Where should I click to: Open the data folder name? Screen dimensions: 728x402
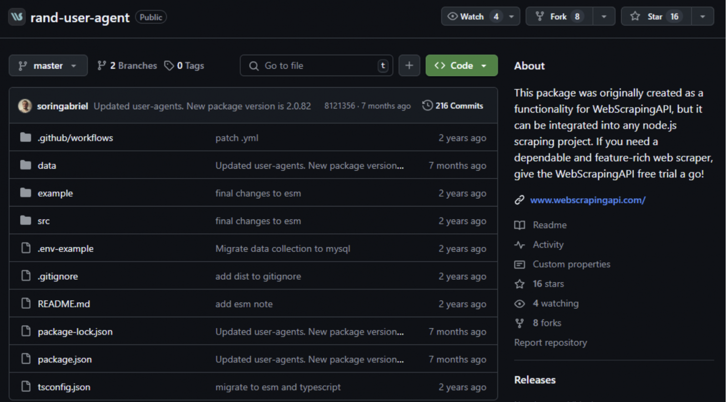47,166
